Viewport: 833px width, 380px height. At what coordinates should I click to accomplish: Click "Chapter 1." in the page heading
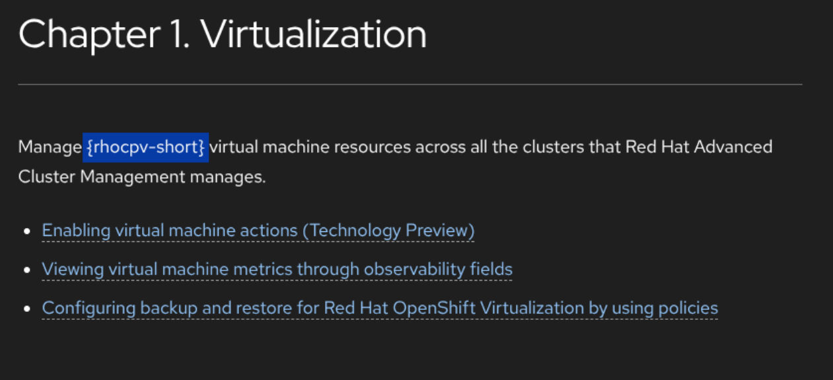pyautogui.click(x=104, y=35)
